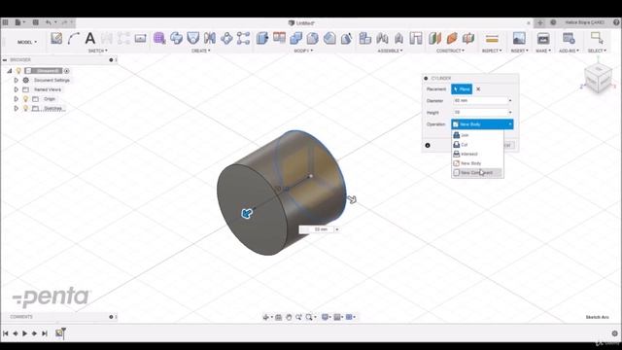Select the Arc sketch tool icon
The image size is (622, 350).
point(74,38)
